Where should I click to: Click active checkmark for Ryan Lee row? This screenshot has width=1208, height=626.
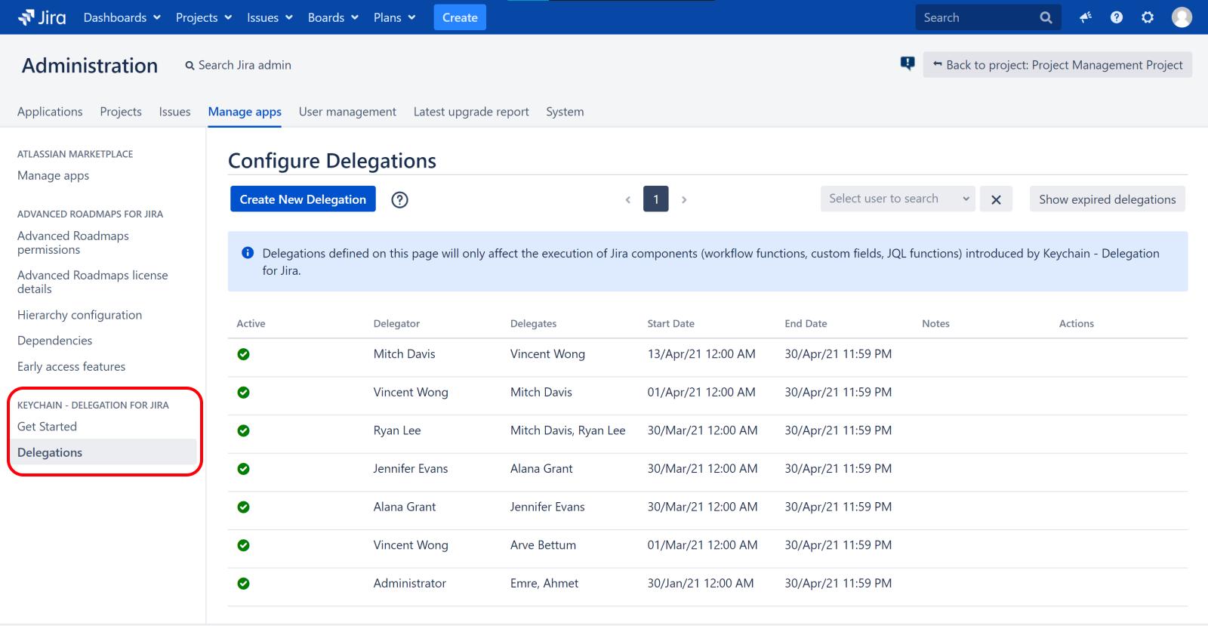[x=243, y=430]
